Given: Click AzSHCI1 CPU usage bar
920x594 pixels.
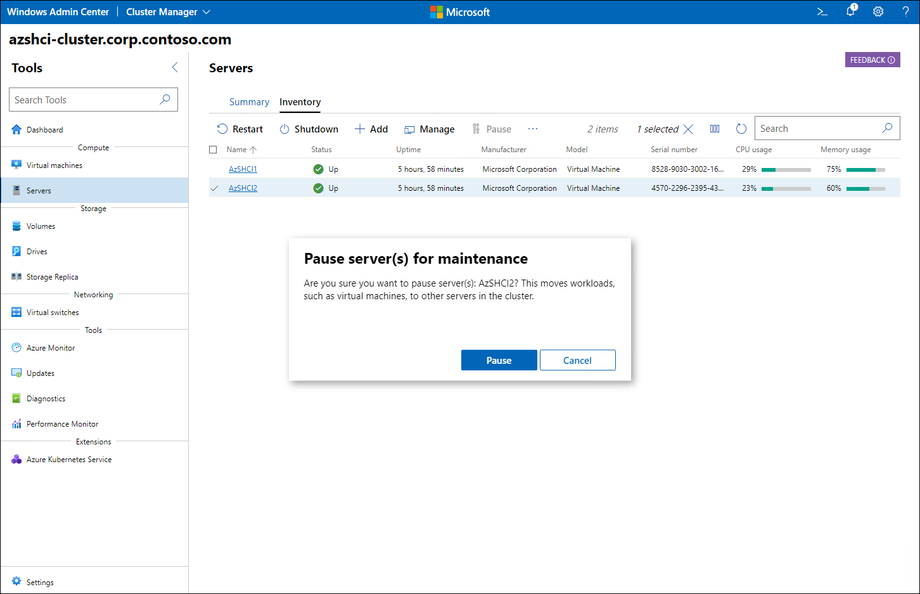Looking at the screenshot, I should (x=786, y=170).
